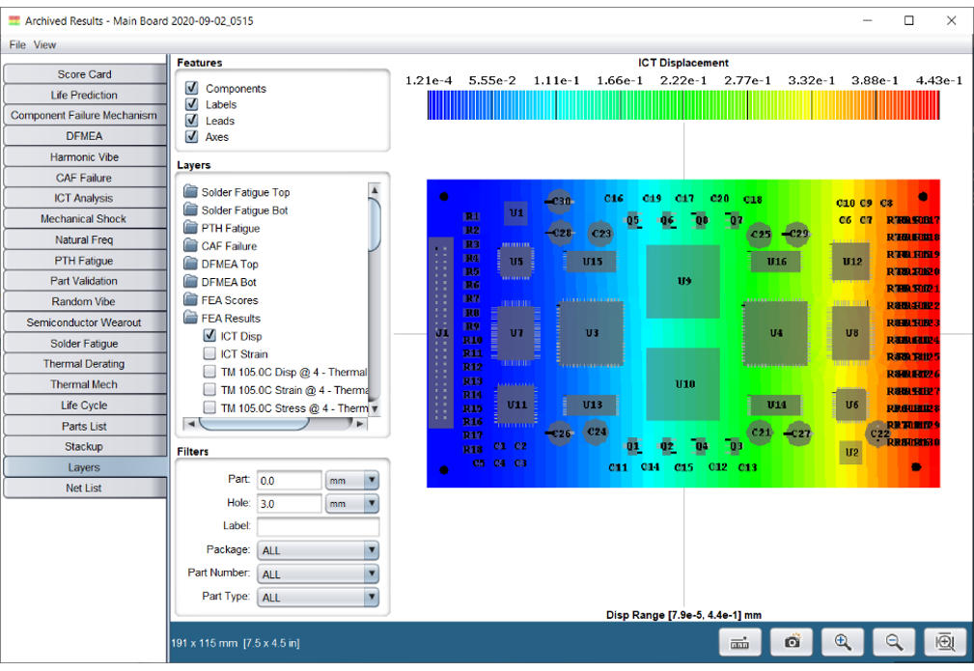Click the FEA Scores folder icon
Screen dimensions: 974x671
click(191, 300)
